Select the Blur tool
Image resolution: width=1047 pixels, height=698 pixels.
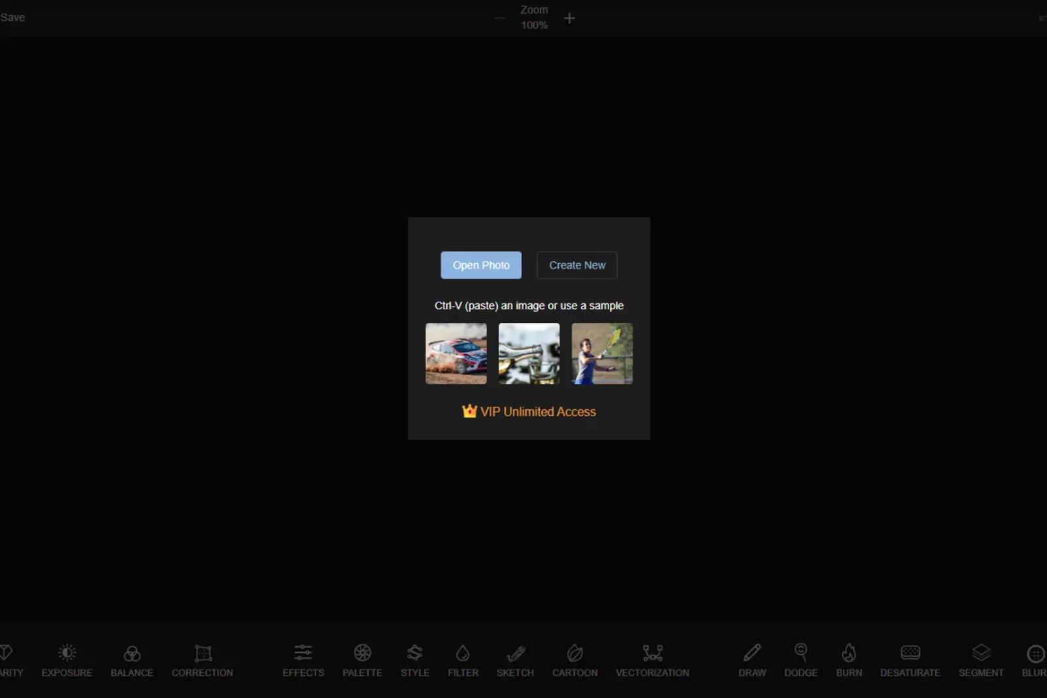pyautogui.click(x=1035, y=660)
